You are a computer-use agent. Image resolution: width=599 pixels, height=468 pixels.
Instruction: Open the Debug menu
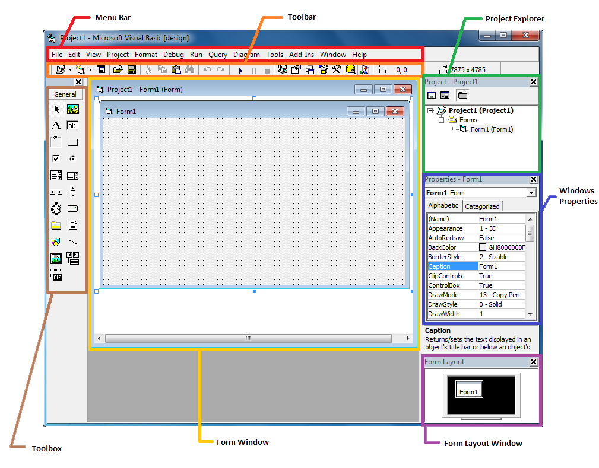(x=173, y=55)
